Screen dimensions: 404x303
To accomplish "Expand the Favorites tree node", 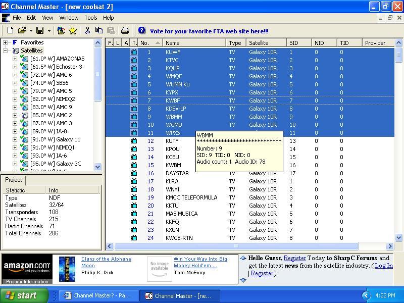I will tap(5, 42).
